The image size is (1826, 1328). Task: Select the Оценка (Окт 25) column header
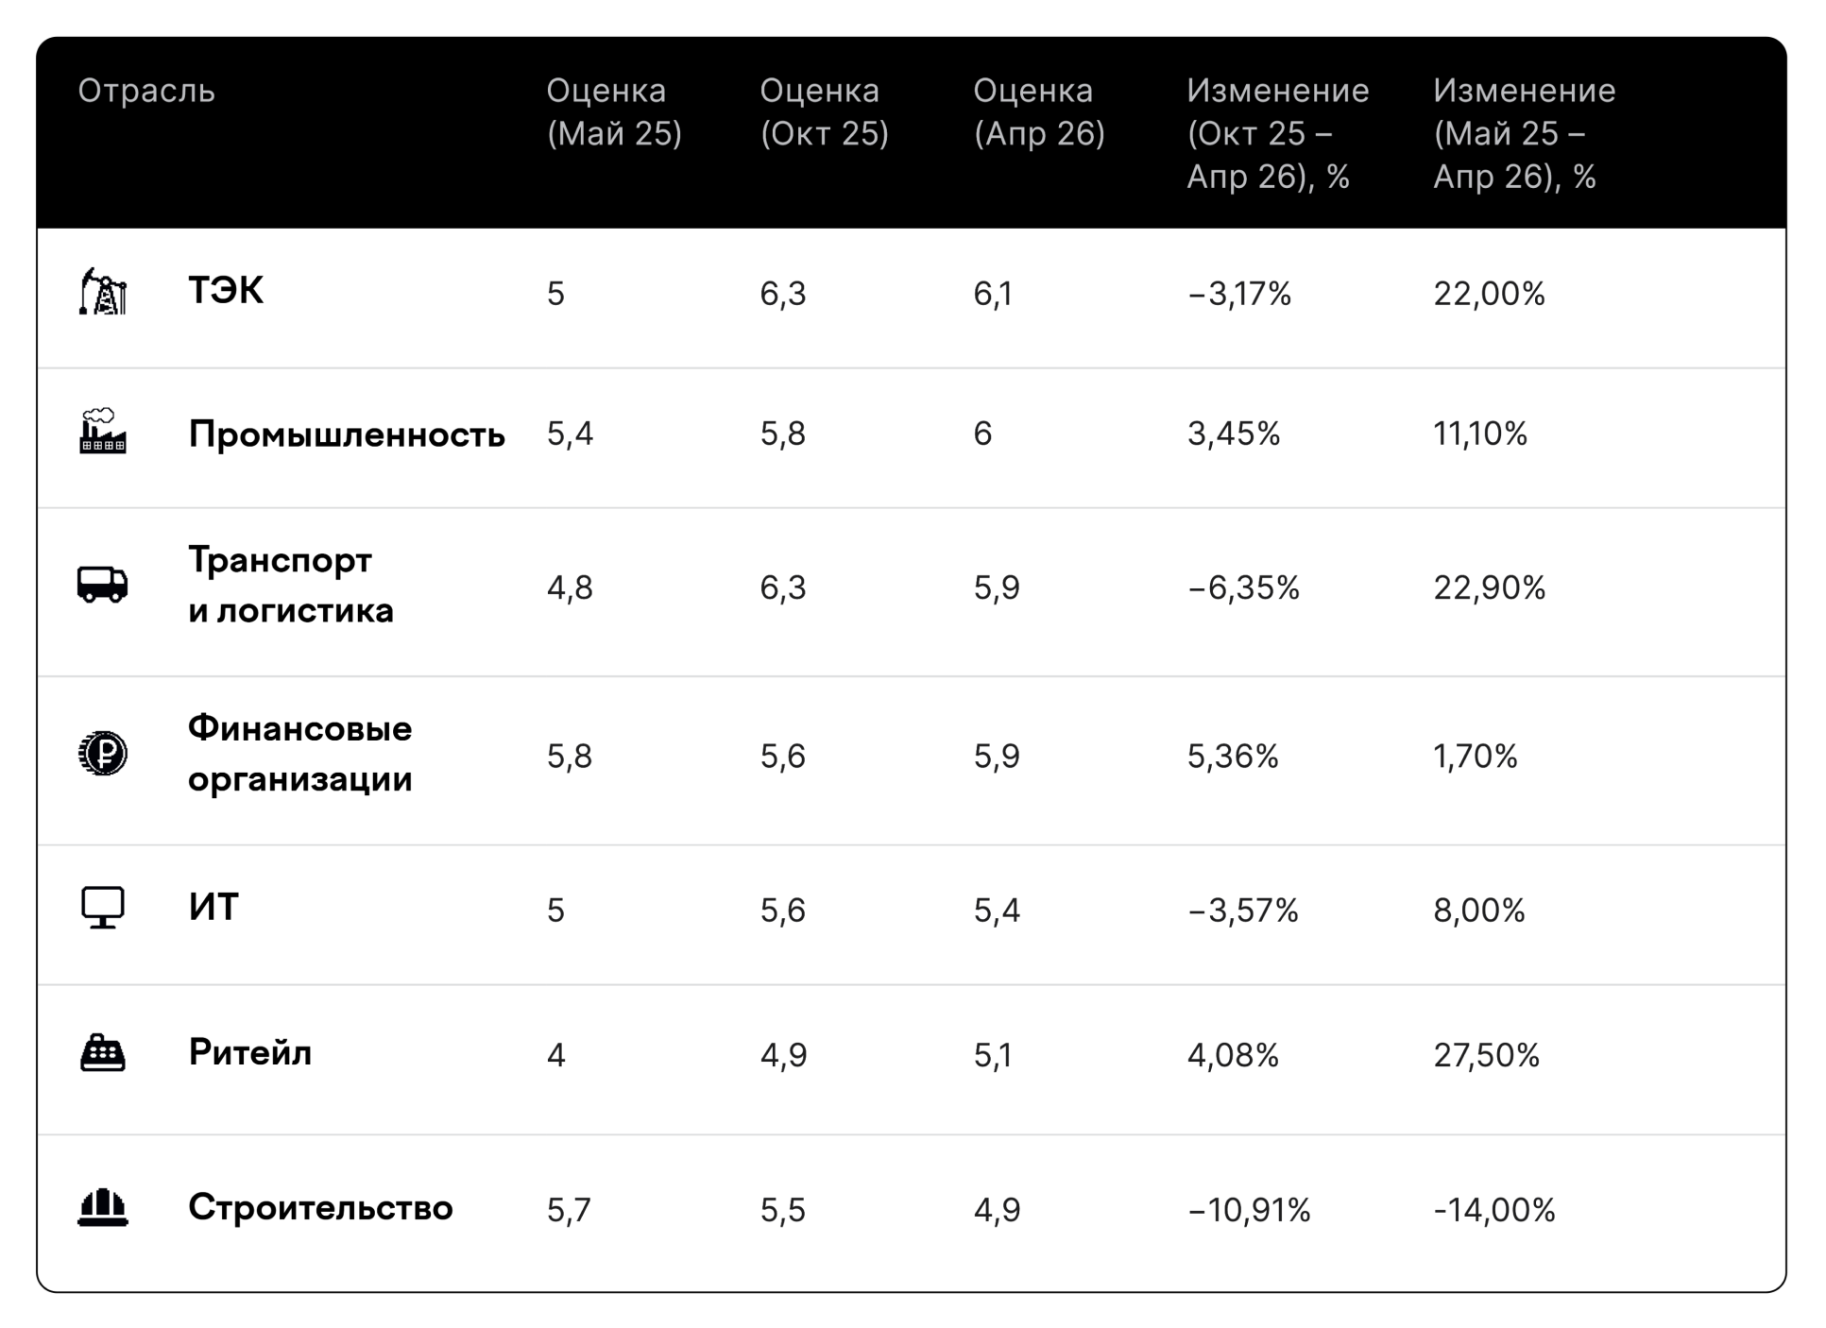point(824,112)
